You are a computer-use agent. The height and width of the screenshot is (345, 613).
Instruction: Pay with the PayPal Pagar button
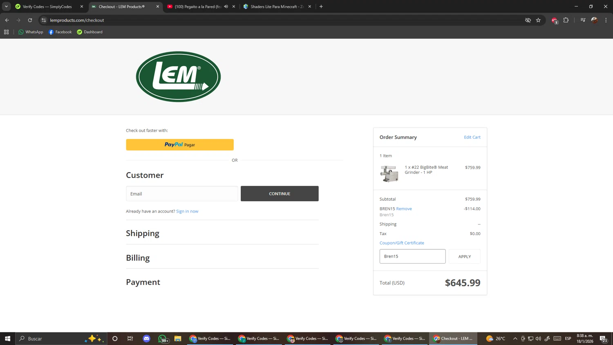click(180, 145)
